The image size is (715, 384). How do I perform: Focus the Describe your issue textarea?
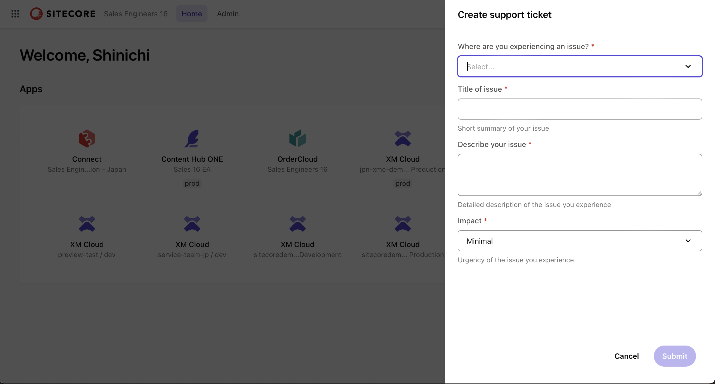point(580,175)
